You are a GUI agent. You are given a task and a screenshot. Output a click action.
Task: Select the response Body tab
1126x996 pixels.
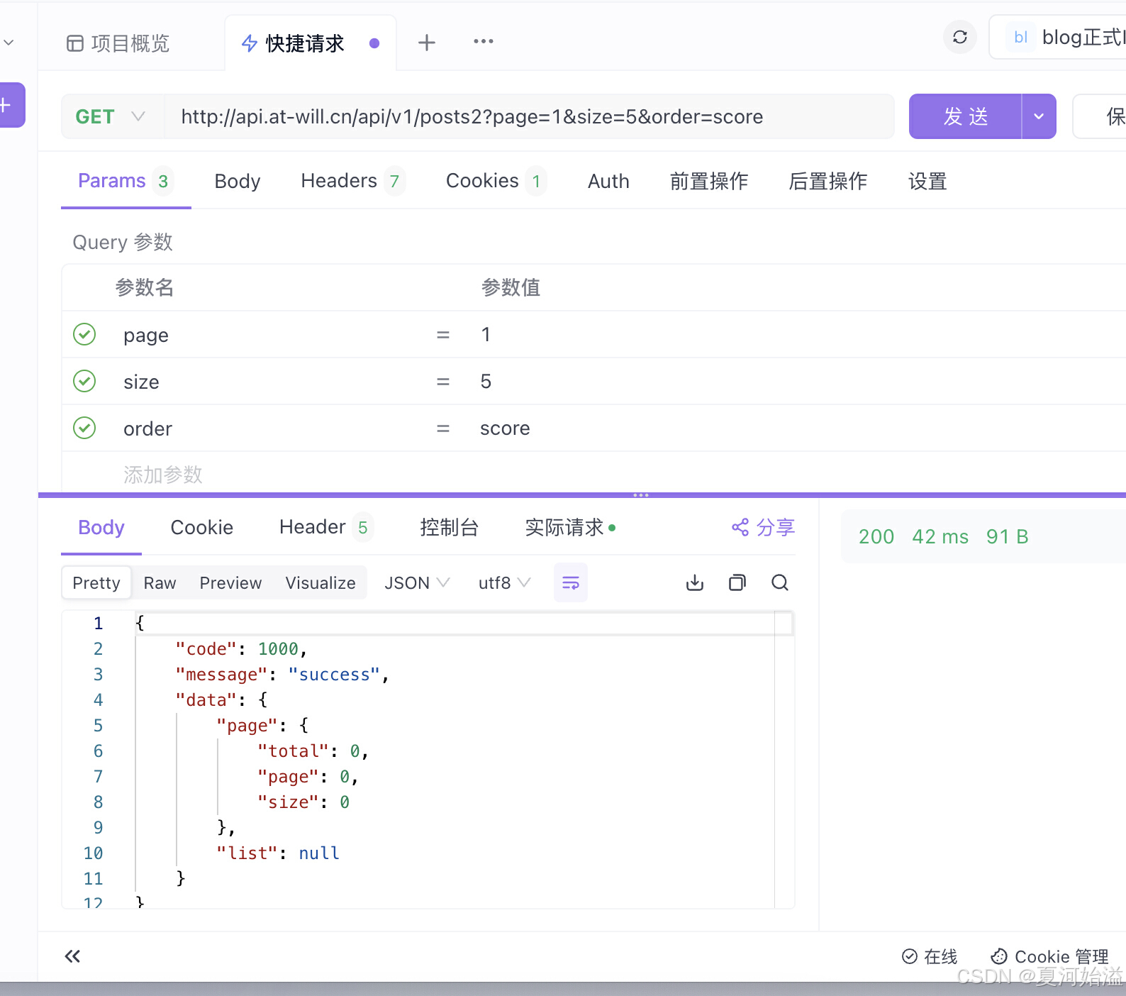tap(101, 527)
